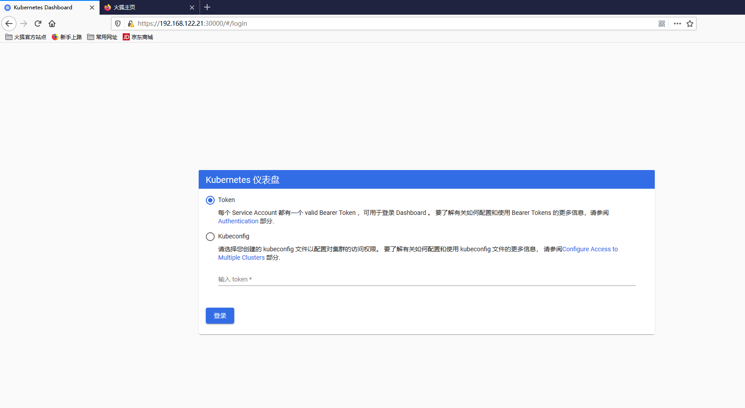
Task: Open 新手上路 bookmark
Action: click(x=67, y=37)
